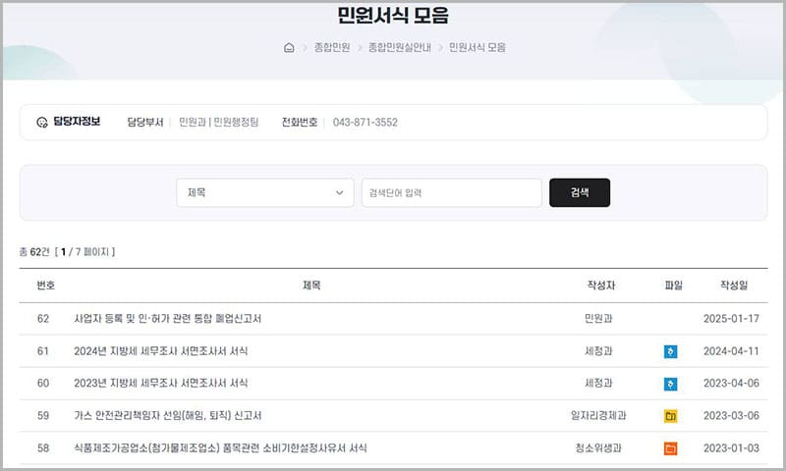Viewport: 786px width, 471px height.
Task: Open post 62 사업자 등록 통합 폐업신고서
Action: point(168,319)
